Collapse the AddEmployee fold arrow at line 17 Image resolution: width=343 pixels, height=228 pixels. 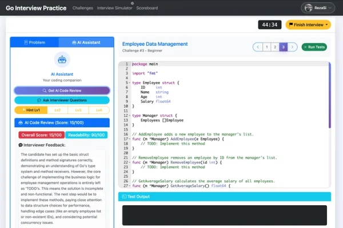tap(130, 139)
